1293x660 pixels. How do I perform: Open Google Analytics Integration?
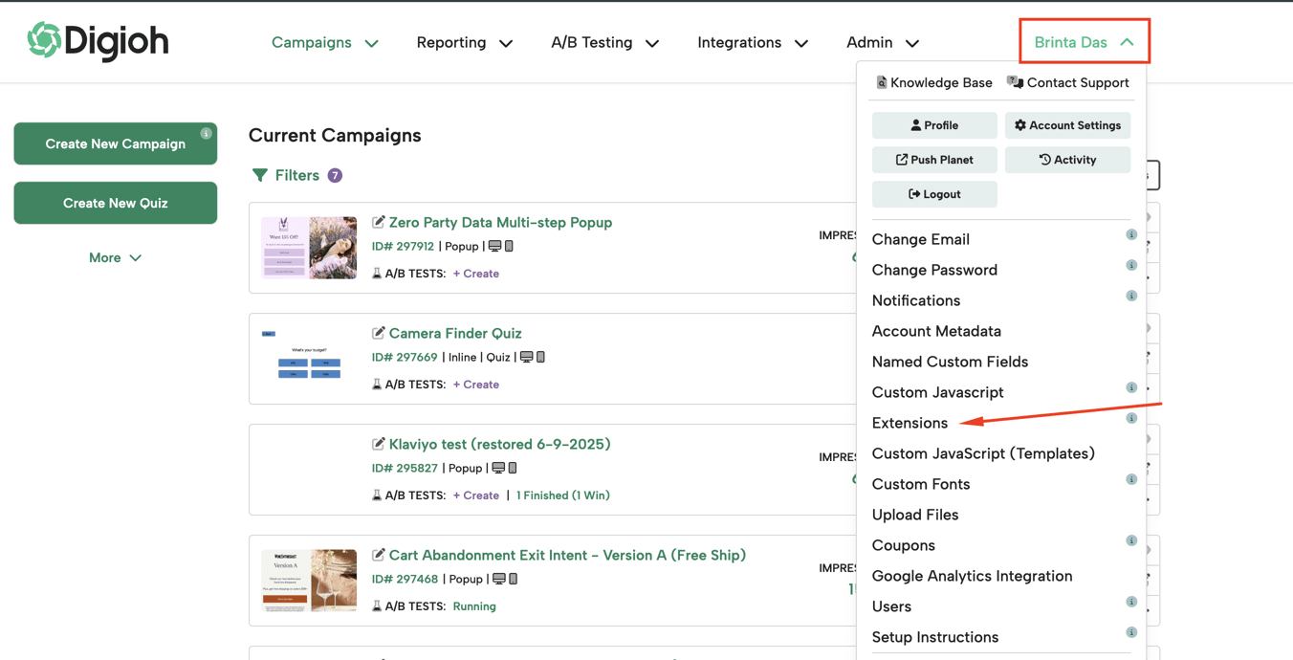point(972,576)
